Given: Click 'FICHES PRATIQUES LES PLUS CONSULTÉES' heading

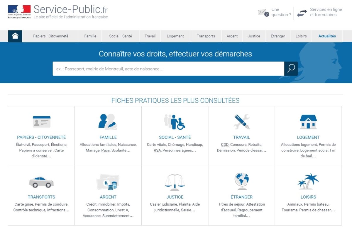Looking at the screenshot, I should tap(175, 101).
